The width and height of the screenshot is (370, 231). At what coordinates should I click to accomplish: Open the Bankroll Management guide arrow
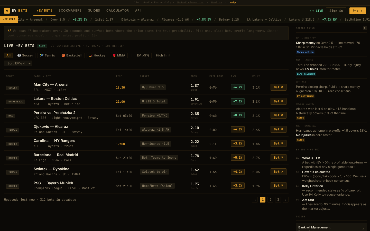pyautogui.click(x=363, y=229)
